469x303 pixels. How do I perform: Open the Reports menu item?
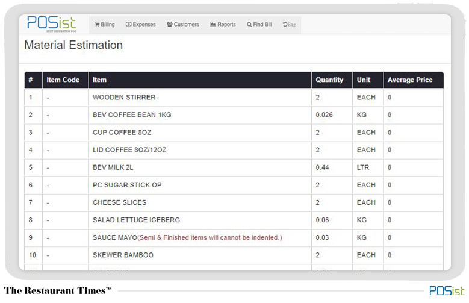pos(223,25)
